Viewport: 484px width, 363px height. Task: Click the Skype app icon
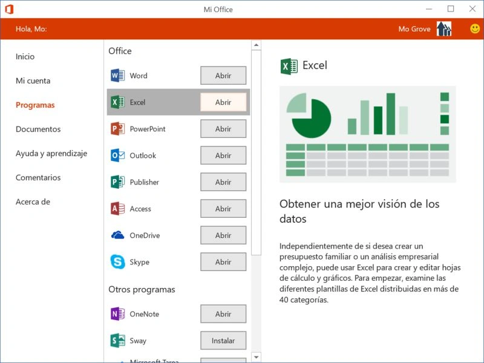(x=117, y=262)
